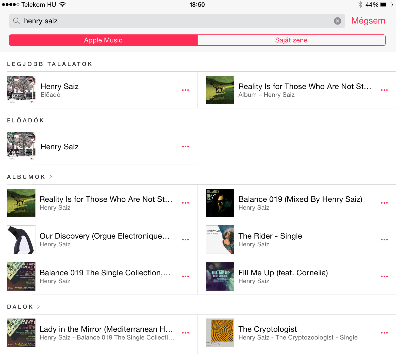Open more options for Reality album under Albumok
The image size is (396, 354).
tap(185, 203)
